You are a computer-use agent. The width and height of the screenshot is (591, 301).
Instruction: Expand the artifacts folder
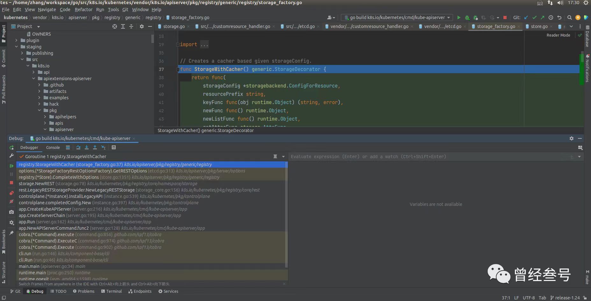pyautogui.click(x=39, y=91)
